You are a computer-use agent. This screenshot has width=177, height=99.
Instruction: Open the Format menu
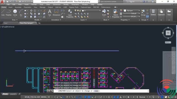coord(34,4)
